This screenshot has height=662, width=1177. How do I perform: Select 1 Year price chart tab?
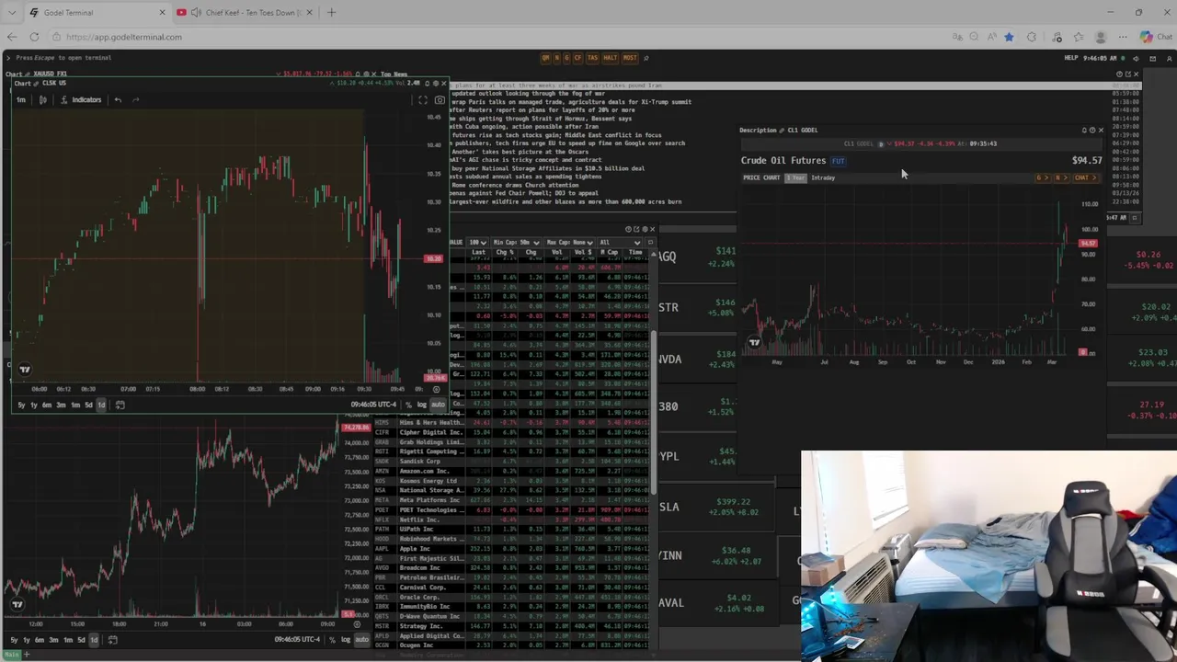click(796, 177)
